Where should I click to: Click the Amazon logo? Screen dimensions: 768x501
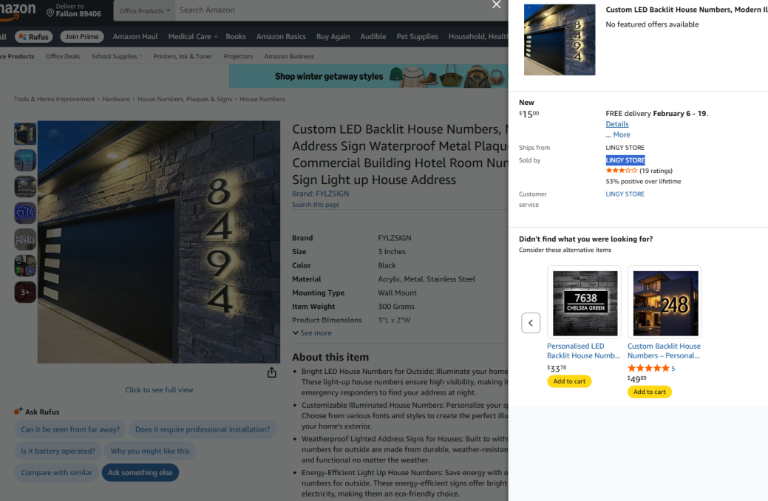coord(18,11)
